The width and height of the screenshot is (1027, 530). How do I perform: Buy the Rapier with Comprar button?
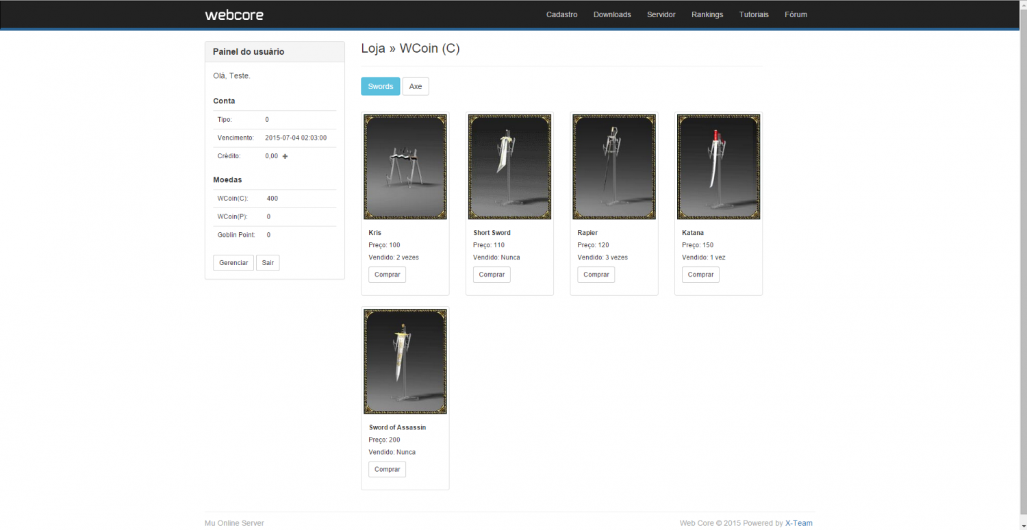pos(596,275)
